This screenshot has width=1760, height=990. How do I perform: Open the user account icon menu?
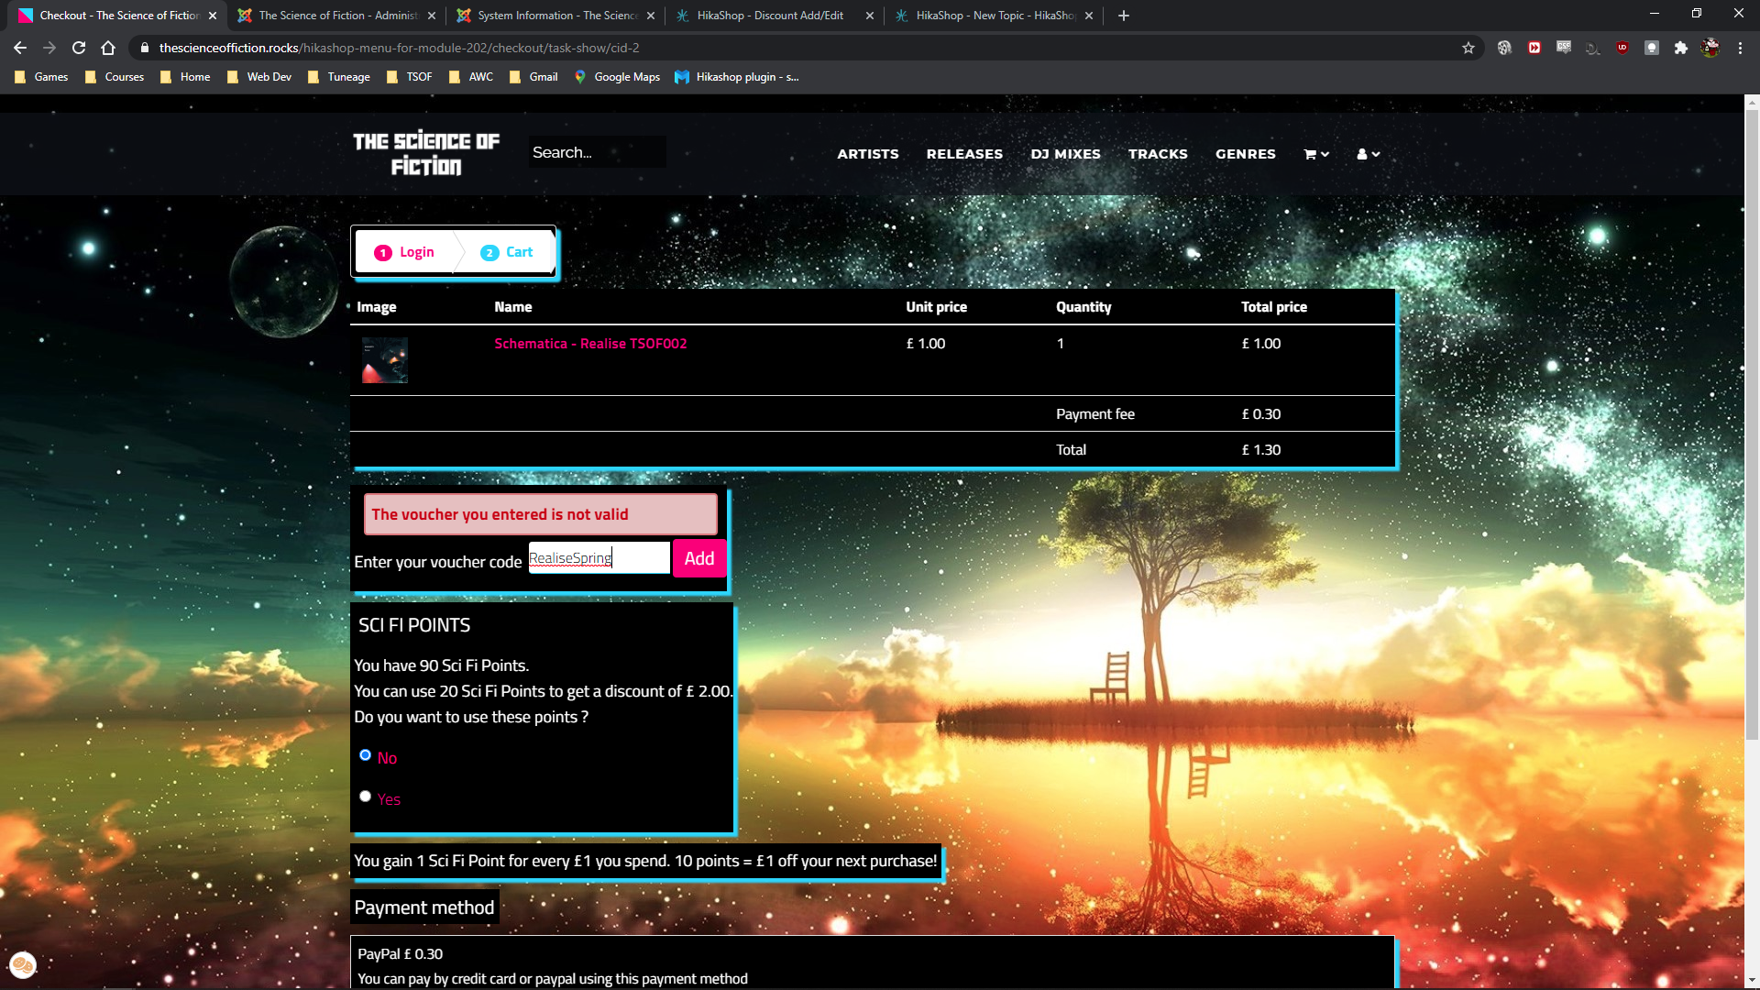[1363, 154]
